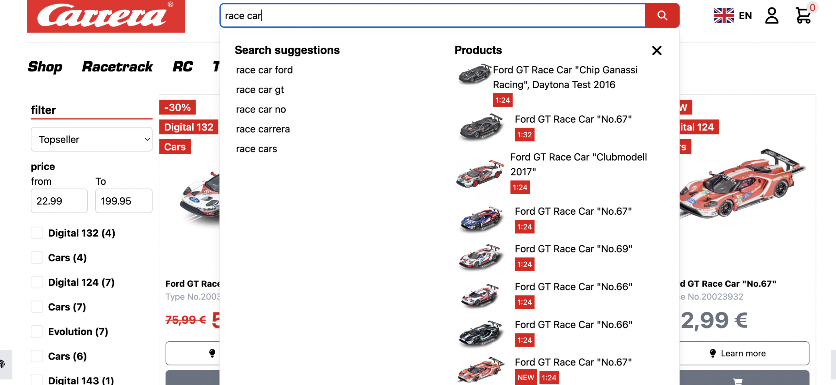Open the RC menu
The height and width of the screenshot is (385, 836).
pyautogui.click(x=183, y=67)
